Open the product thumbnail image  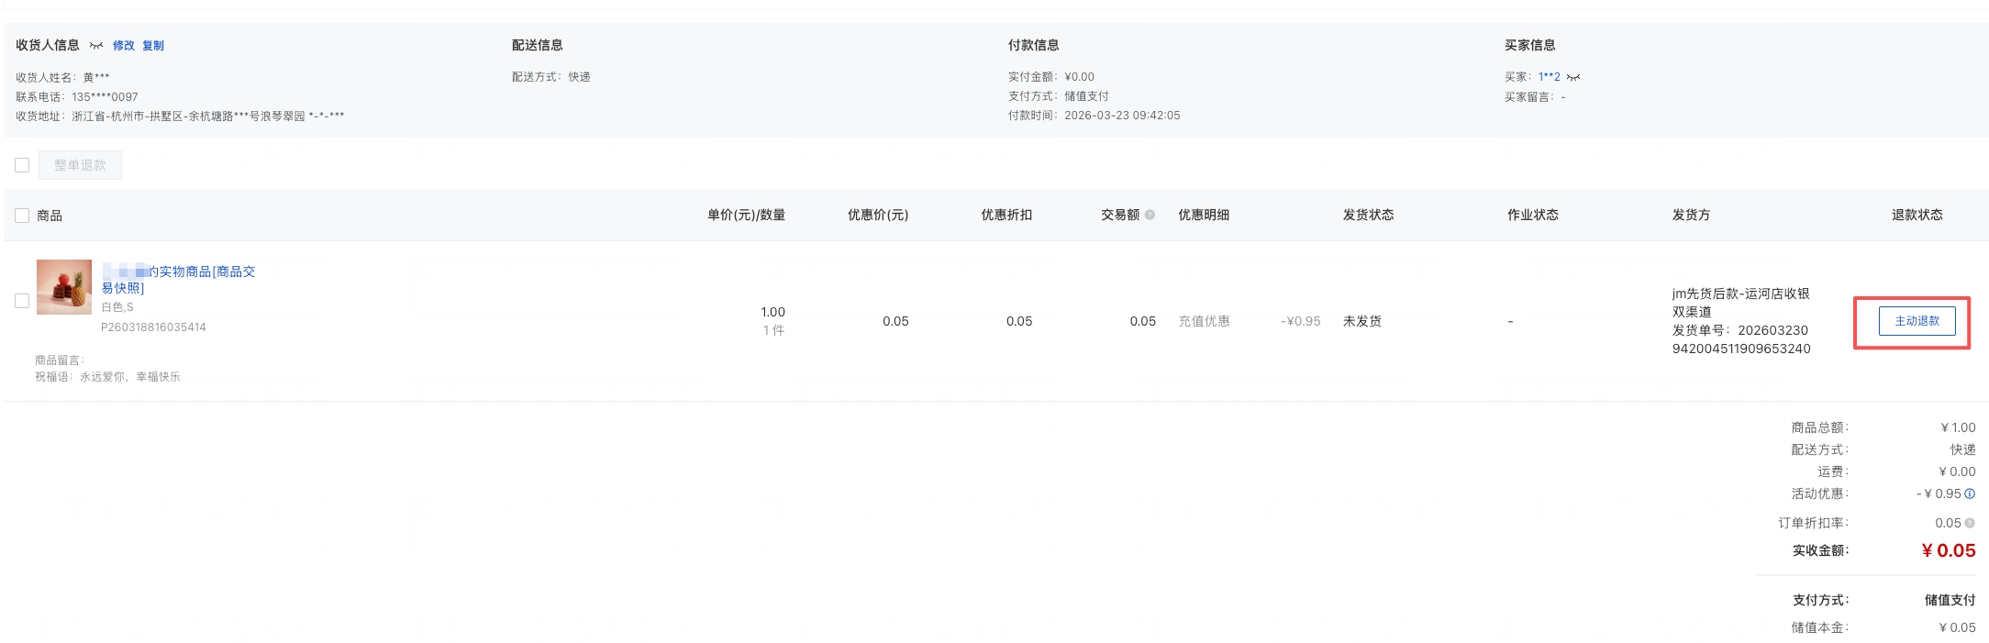point(64,287)
